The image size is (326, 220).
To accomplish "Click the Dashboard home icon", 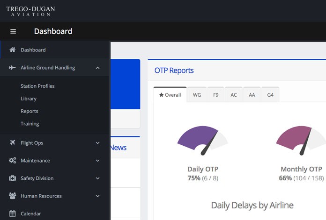I will tap(13, 50).
